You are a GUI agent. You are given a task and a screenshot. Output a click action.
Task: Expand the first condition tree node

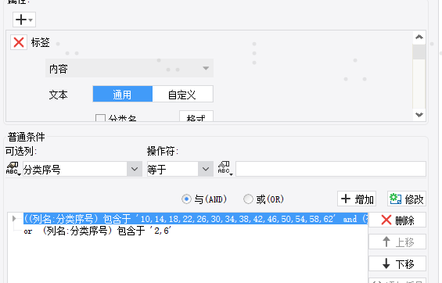coord(14,219)
